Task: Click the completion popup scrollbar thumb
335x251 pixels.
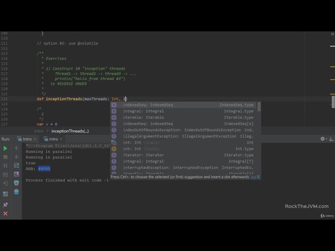Action: click(x=259, y=107)
